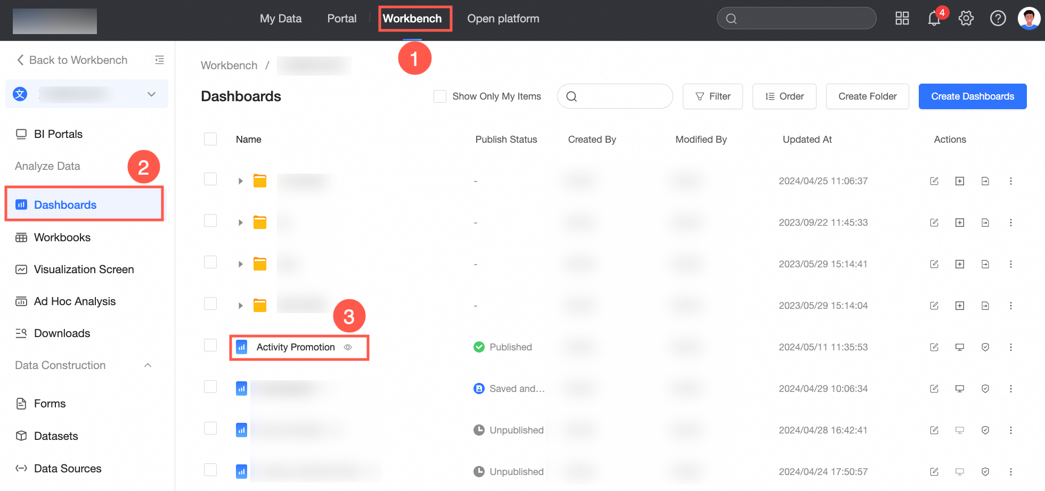The width and height of the screenshot is (1045, 491).
Task: Open shield icon for dashboard updated 2024/04/28
Action: [985, 430]
